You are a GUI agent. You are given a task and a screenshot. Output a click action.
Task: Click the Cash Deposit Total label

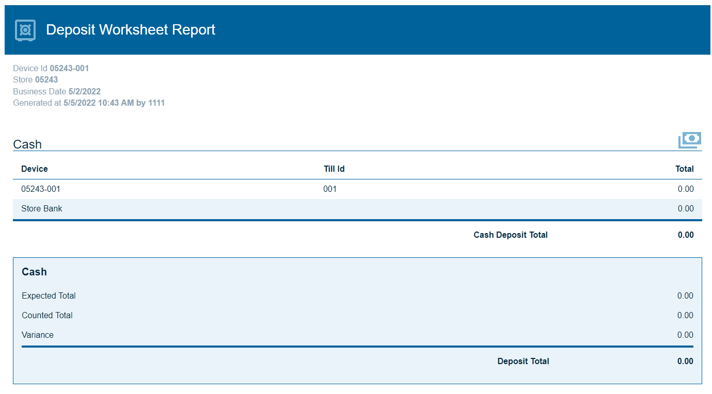[510, 235]
